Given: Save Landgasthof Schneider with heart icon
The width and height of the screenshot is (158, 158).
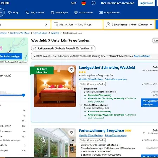Looking at the screenshot, I should tap(72, 70).
